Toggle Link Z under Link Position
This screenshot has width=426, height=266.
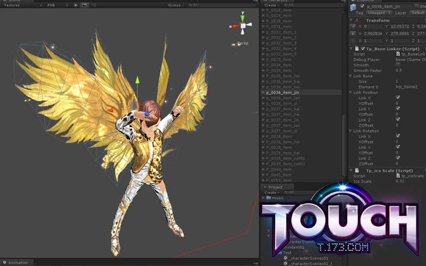tap(398, 119)
